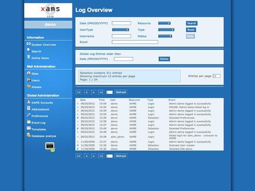Click the Database analyse icon
Image resolution: width=255 pixels, height=191 pixels.
click(x=29, y=135)
